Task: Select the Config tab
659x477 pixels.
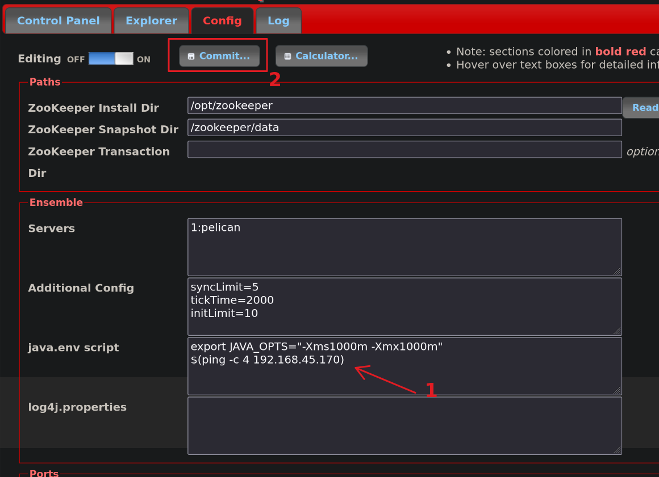Action: pos(222,21)
